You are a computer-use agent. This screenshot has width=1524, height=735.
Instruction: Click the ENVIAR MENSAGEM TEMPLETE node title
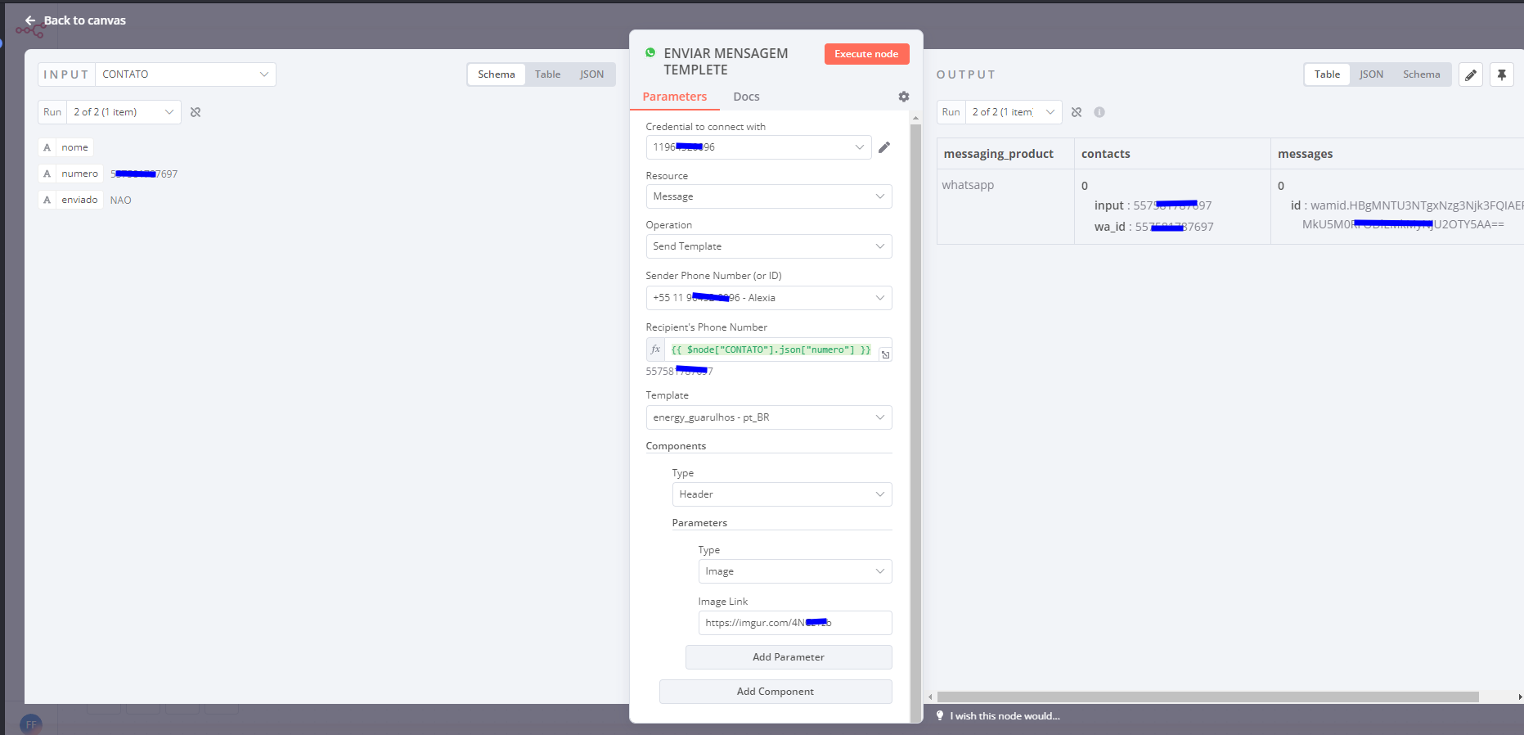pos(726,61)
